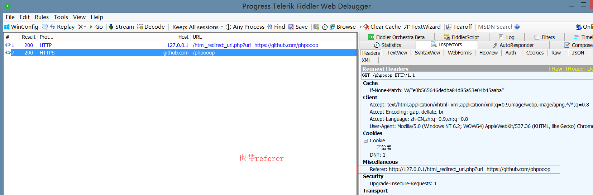Sort sessions by Result column header
This screenshot has height=195, width=593.
(x=28, y=37)
